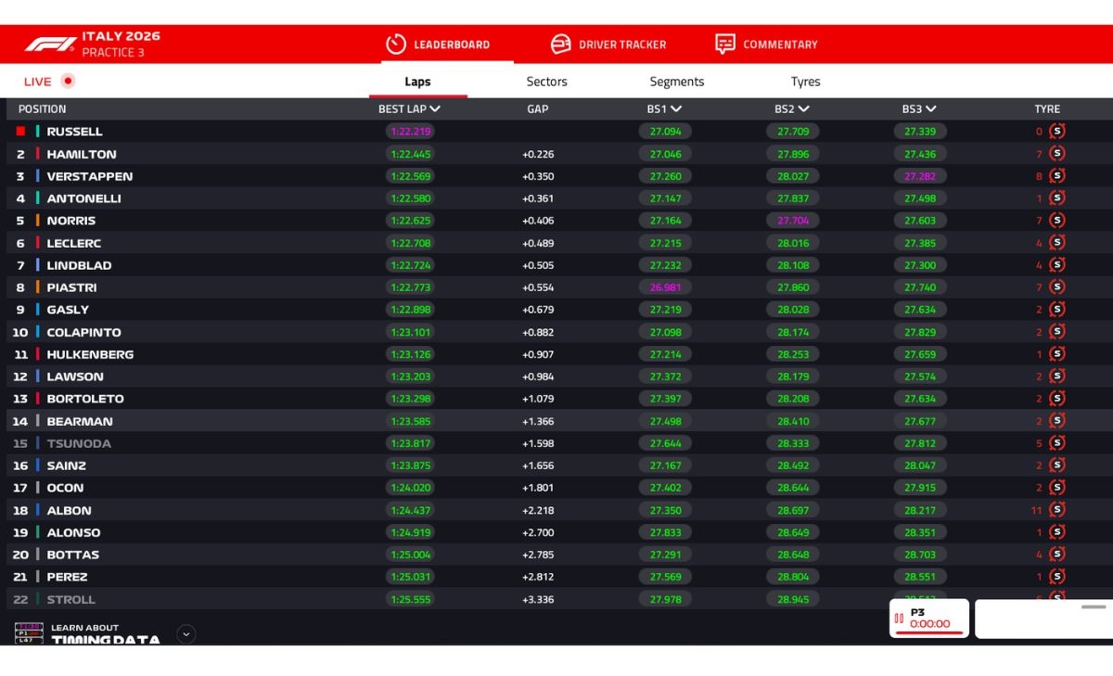The image size is (1113, 676).
Task: Click Hamilton's gap +0.226
Action: [538, 154]
